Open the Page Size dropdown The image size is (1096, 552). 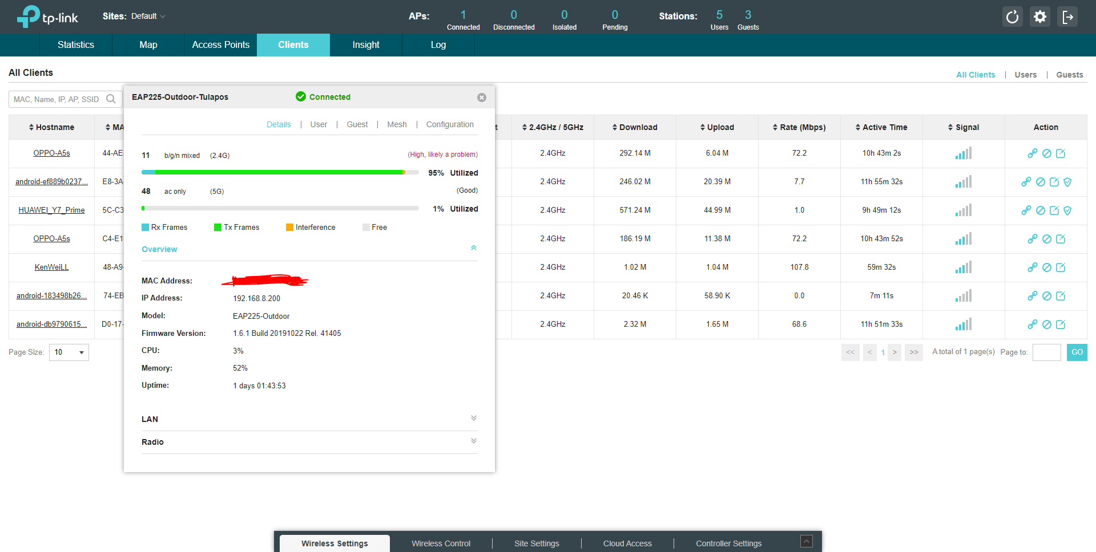pos(69,352)
